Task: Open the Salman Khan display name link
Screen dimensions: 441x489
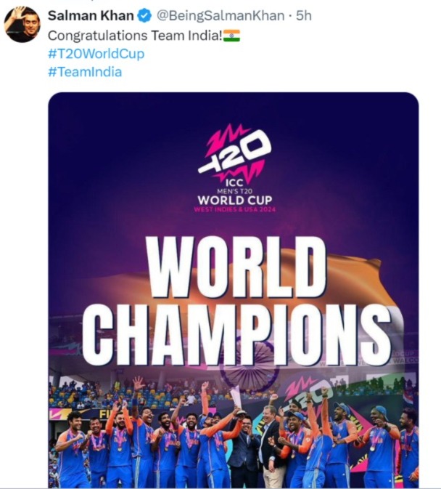Action: coord(90,15)
